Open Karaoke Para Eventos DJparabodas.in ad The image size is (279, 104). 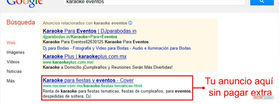[x=90, y=31]
